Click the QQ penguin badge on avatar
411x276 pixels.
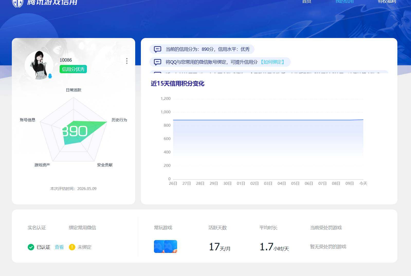pyautogui.click(x=50, y=76)
